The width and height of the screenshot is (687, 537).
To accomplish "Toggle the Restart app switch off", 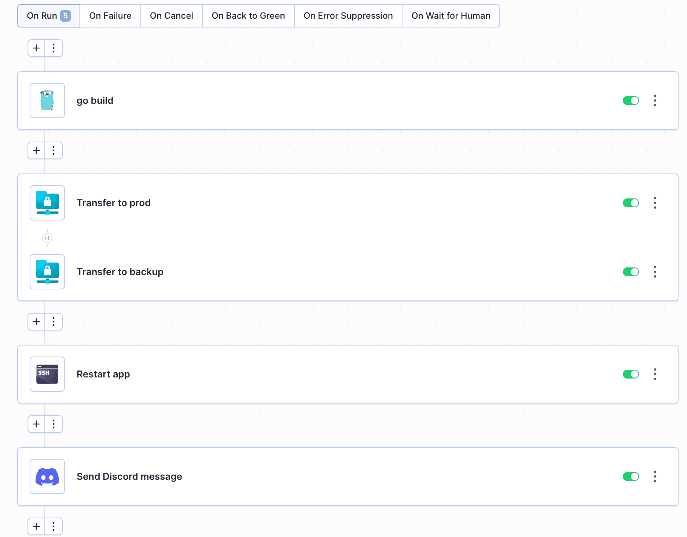I will tap(631, 374).
